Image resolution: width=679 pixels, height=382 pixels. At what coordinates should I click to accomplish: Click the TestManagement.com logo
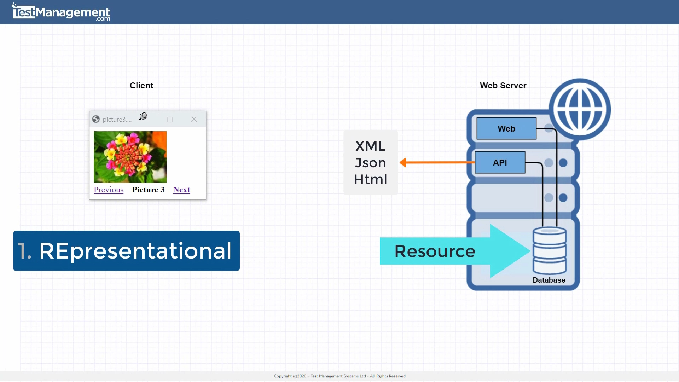tap(60, 12)
